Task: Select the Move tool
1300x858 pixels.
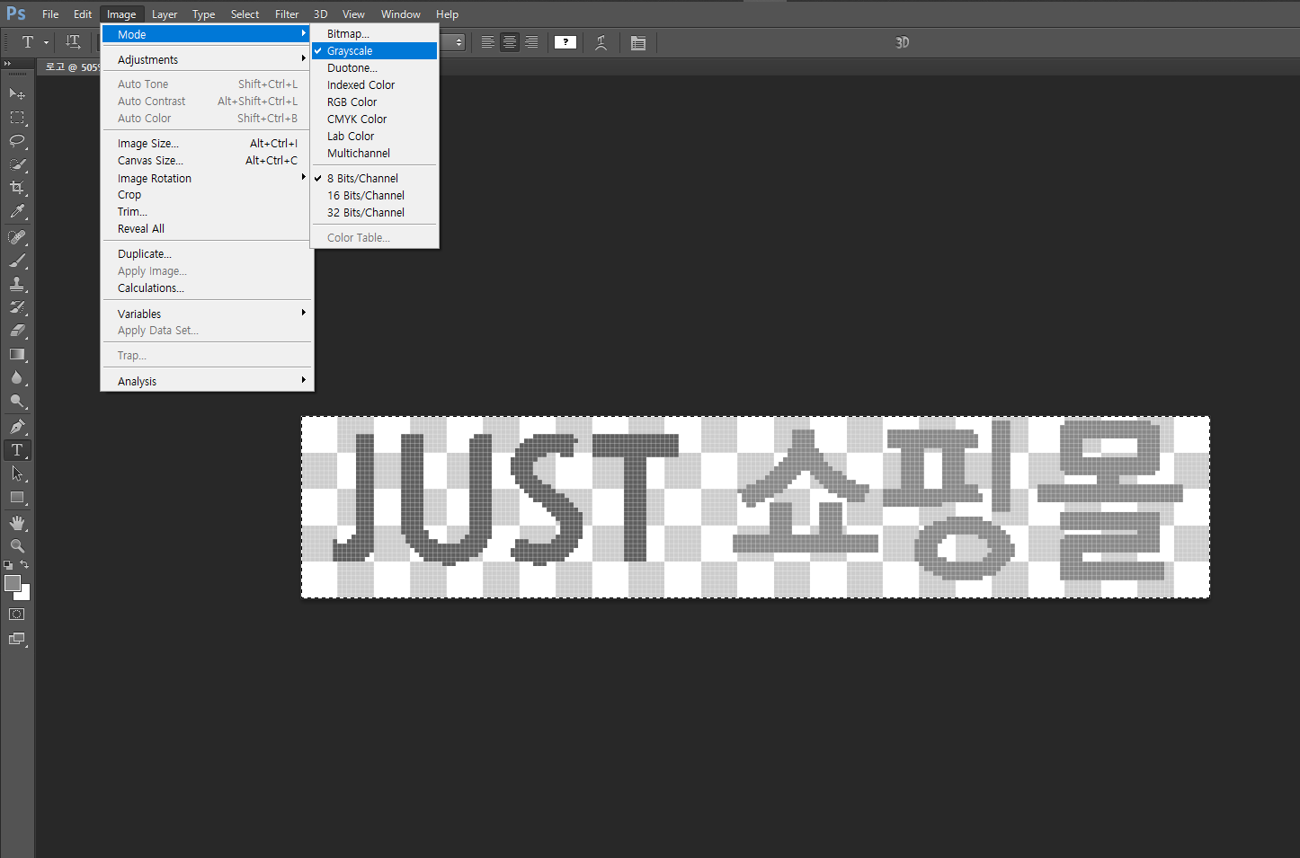Action: 17,93
